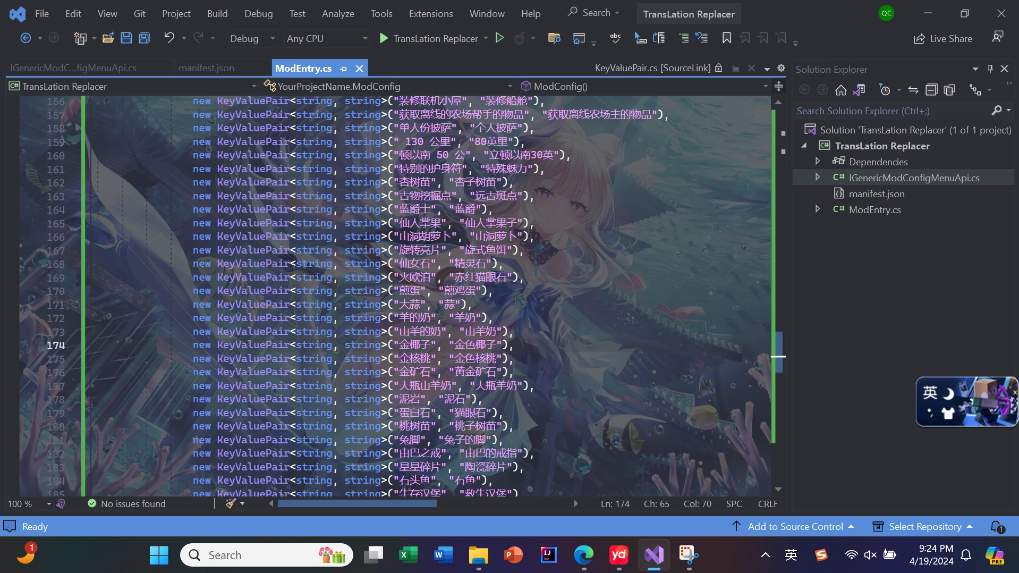Click Pending Changes Filter clock icon
The height and width of the screenshot is (573, 1019).
tap(884, 90)
